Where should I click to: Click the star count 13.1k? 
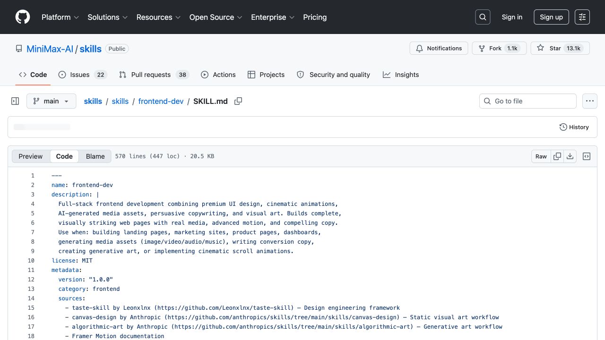pyautogui.click(x=573, y=48)
